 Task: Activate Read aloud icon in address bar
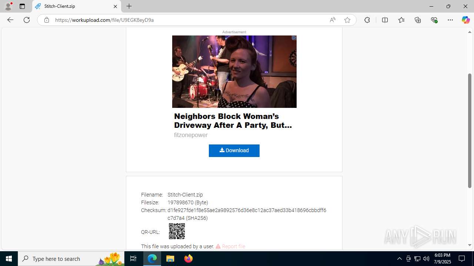click(x=333, y=20)
